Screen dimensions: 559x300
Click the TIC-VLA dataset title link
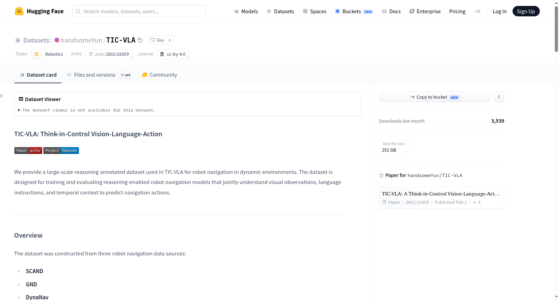(x=121, y=40)
